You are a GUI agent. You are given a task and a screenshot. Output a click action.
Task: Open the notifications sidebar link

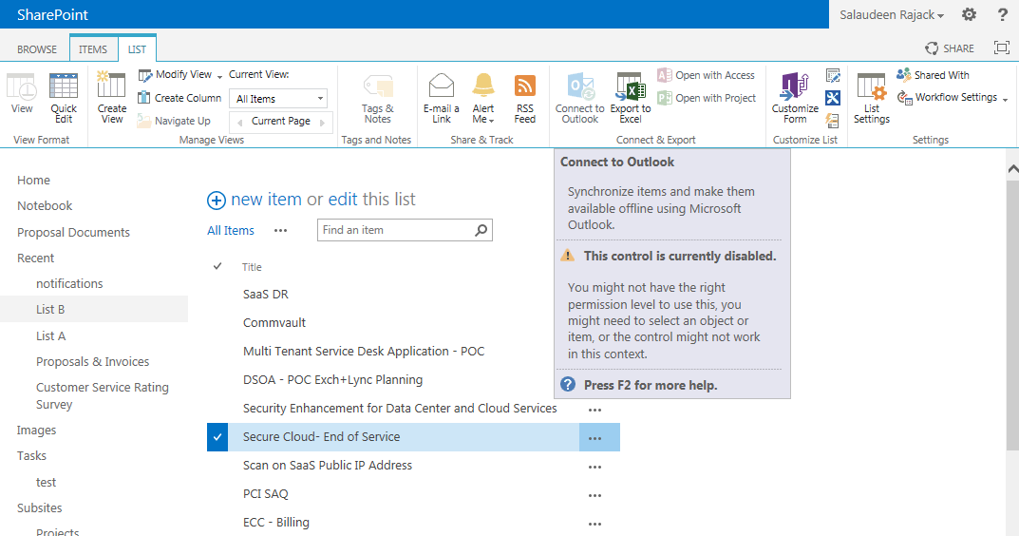coord(69,283)
